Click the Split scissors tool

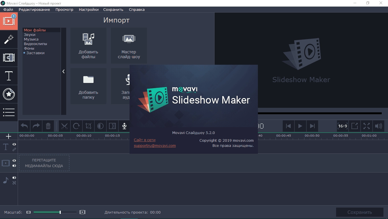coord(64,126)
